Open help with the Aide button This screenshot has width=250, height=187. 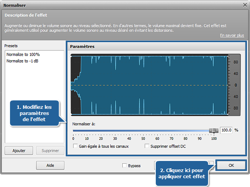pos(50,166)
